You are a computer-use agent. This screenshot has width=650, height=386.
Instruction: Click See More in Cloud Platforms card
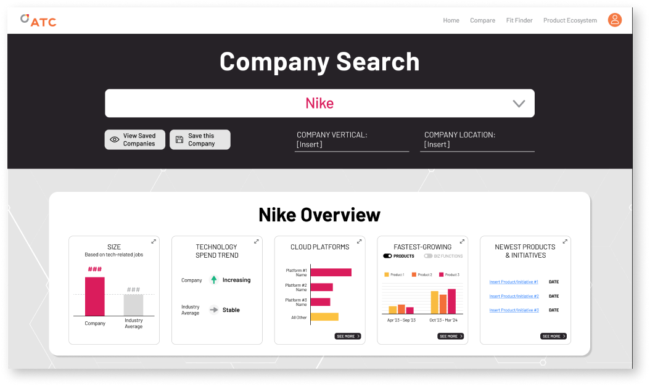[x=348, y=336]
